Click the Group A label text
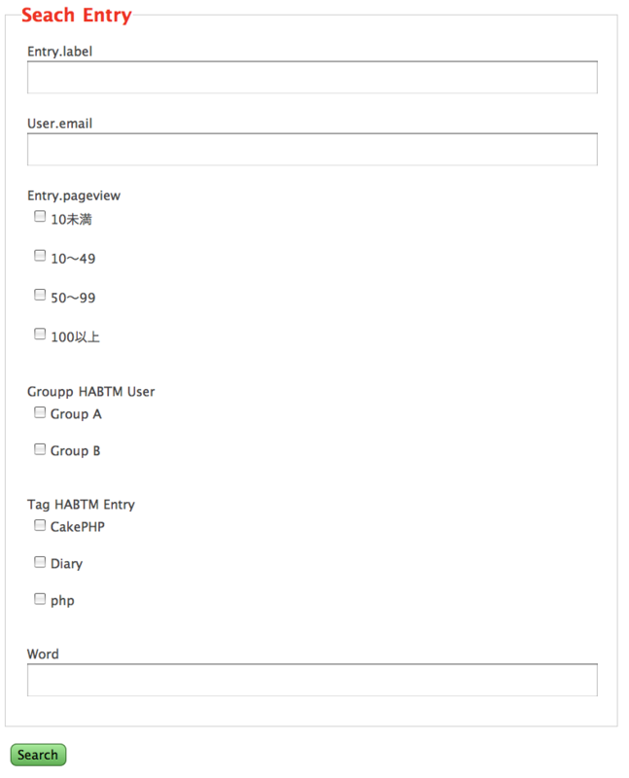Viewport: 629px width, 778px height. pos(76,414)
